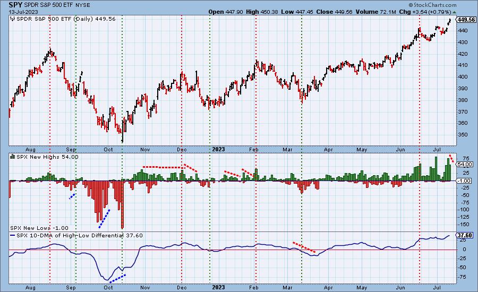Click the Volume 72.1M value
This screenshot has height=292, width=478.
coord(375,12)
